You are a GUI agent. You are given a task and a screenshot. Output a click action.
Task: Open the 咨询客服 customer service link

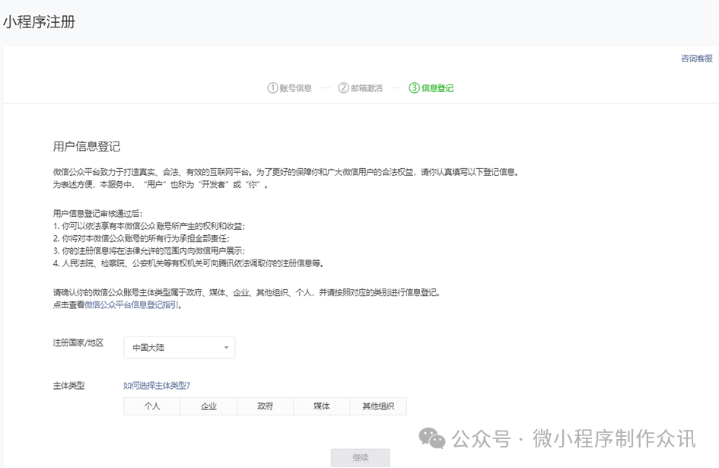pos(696,59)
